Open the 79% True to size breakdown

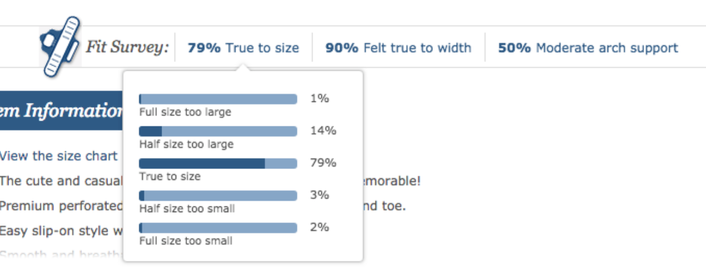(243, 48)
